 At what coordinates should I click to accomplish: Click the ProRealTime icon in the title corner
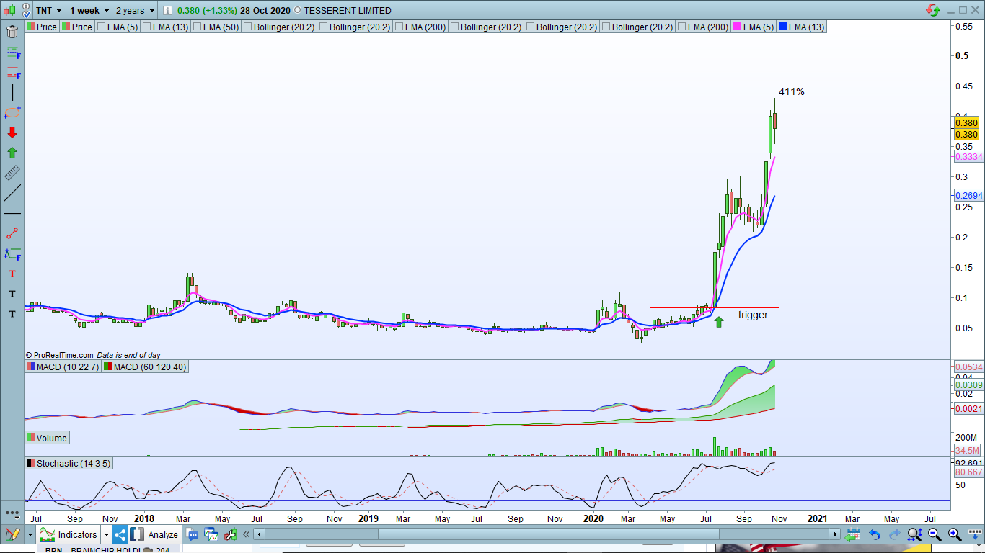(933, 10)
